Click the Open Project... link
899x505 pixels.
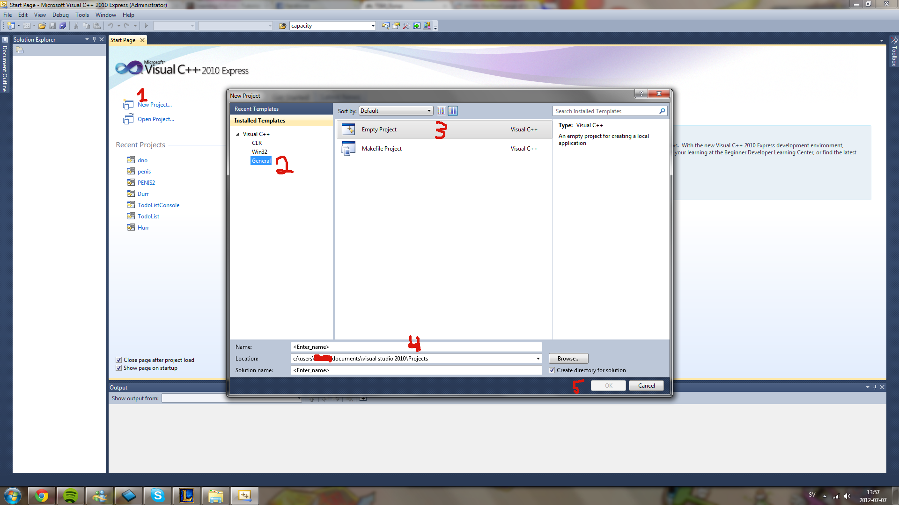coord(156,119)
